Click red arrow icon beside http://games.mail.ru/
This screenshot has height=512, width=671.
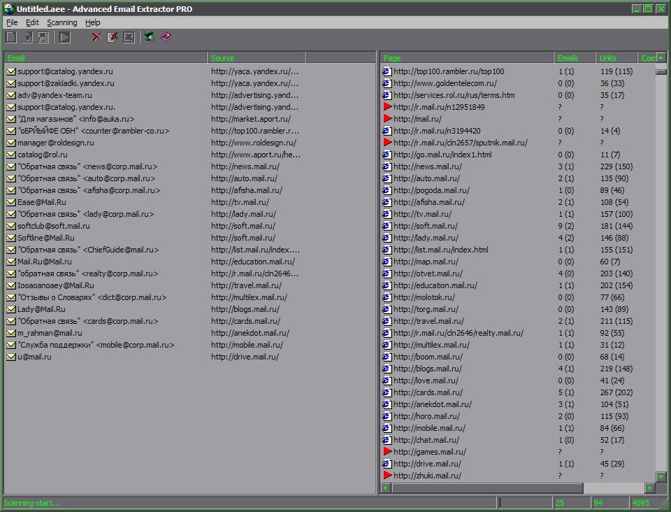(x=387, y=451)
